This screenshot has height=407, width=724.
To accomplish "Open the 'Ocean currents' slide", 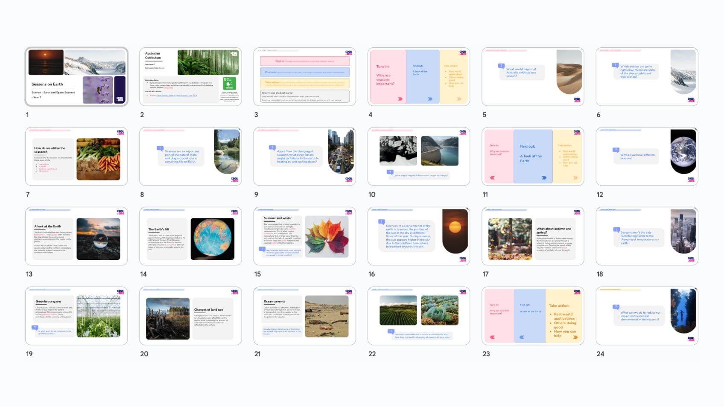I will tap(304, 316).
